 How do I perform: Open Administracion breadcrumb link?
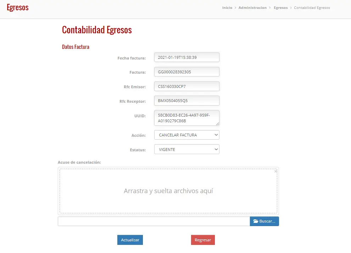(252, 7)
